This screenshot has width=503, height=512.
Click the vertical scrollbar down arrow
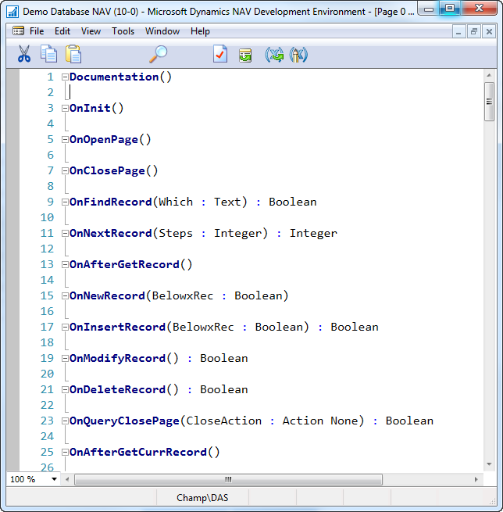click(489, 464)
